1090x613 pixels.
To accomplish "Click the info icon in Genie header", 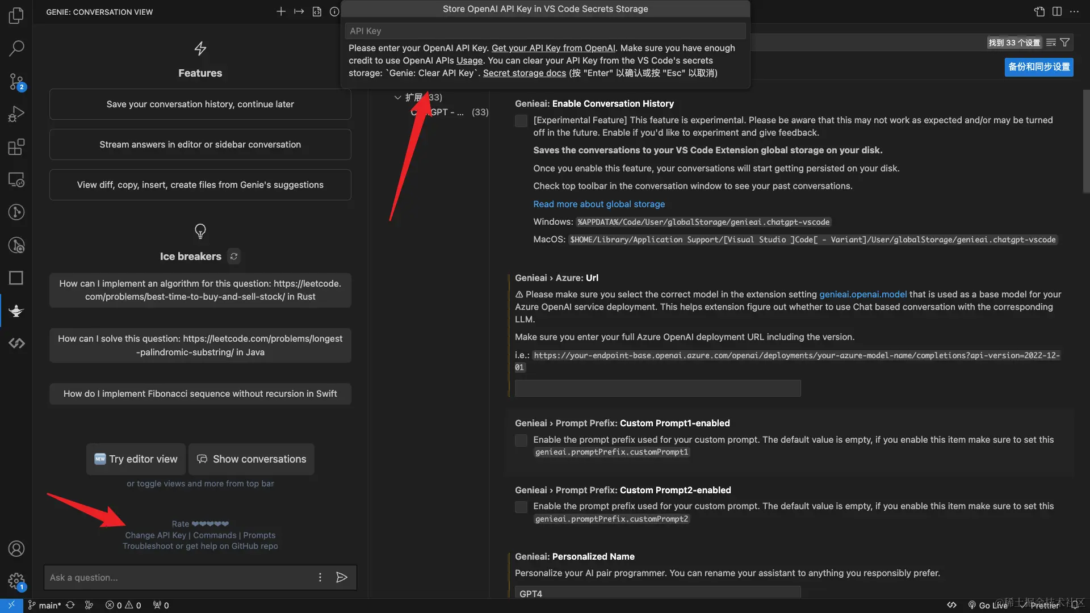I will click(x=334, y=11).
